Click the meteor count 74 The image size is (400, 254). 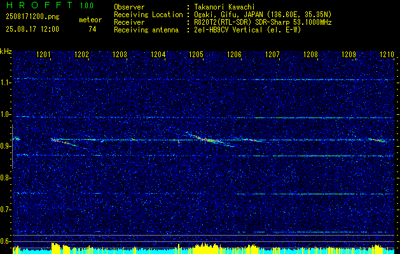[x=92, y=29]
